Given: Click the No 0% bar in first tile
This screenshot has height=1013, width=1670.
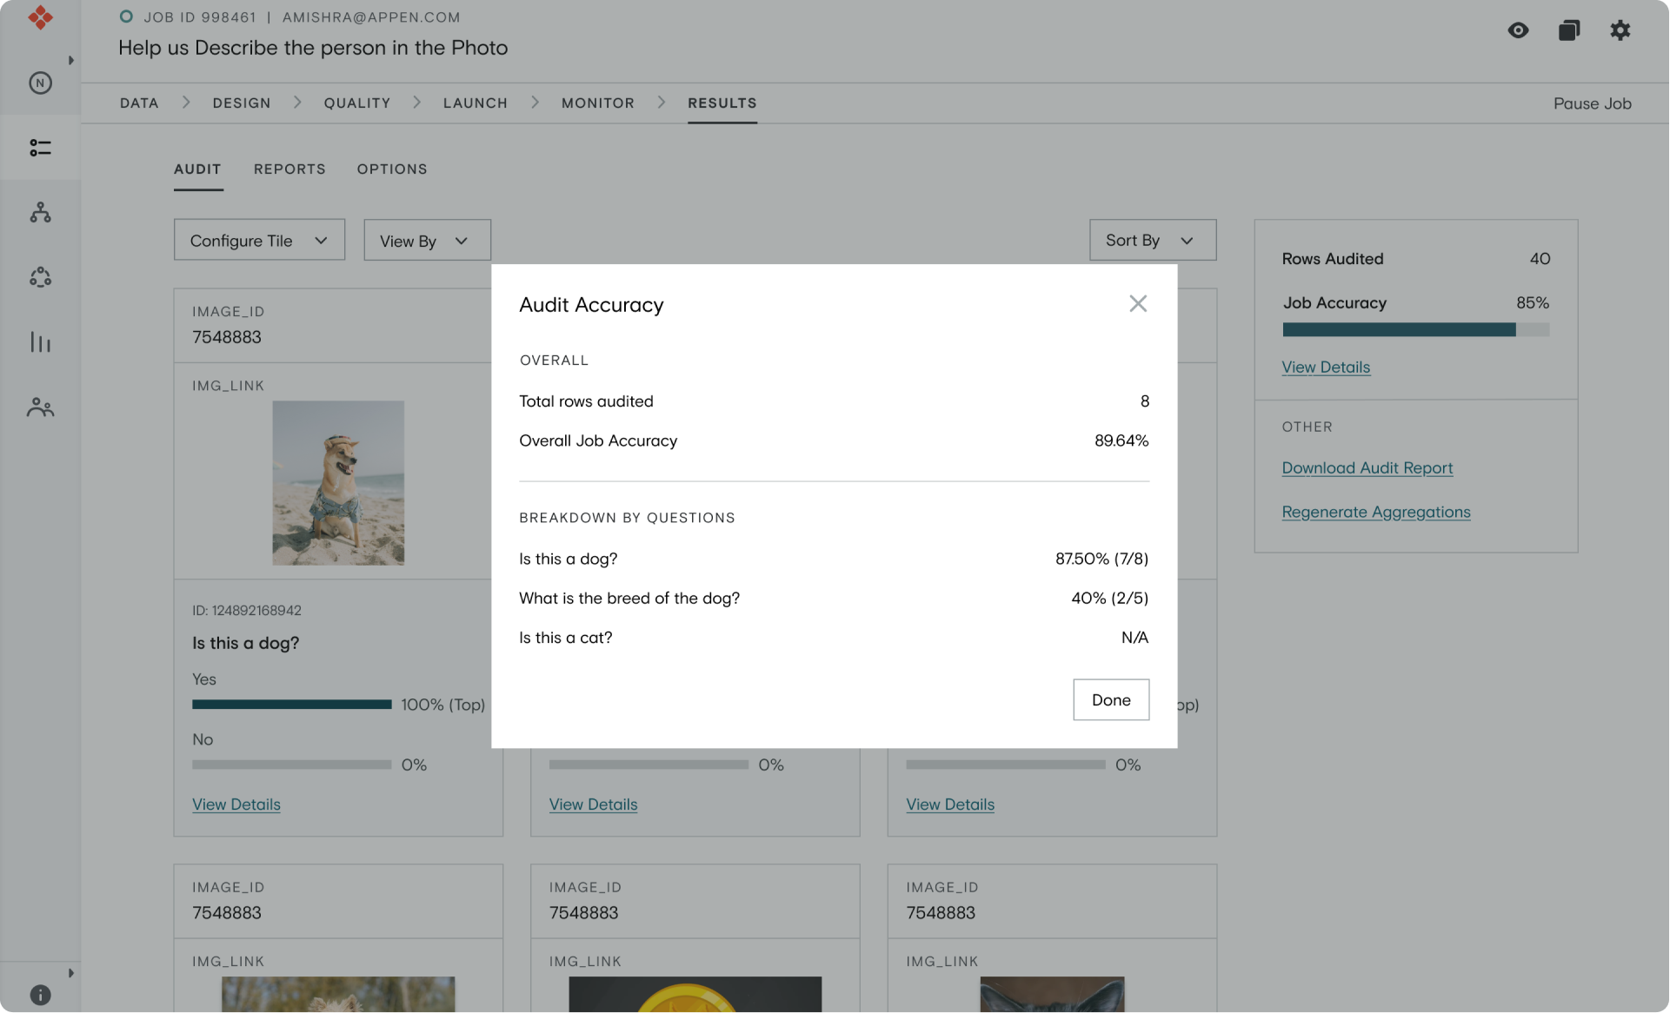Looking at the screenshot, I should pyautogui.click(x=292, y=765).
